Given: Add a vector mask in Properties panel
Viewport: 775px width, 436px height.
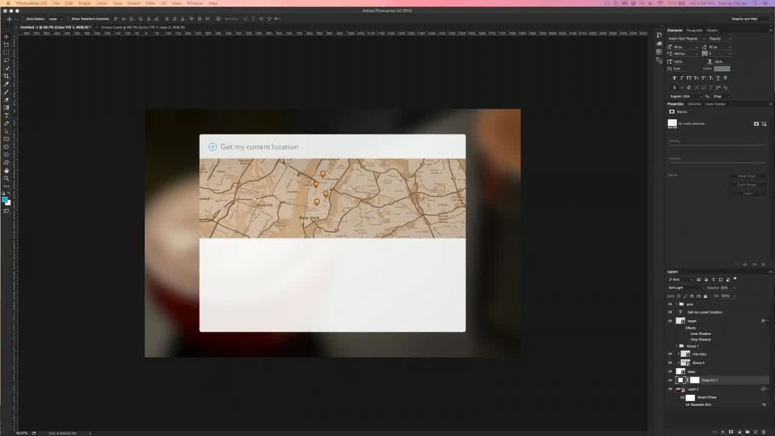Looking at the screenshot, I should (764, 124).
